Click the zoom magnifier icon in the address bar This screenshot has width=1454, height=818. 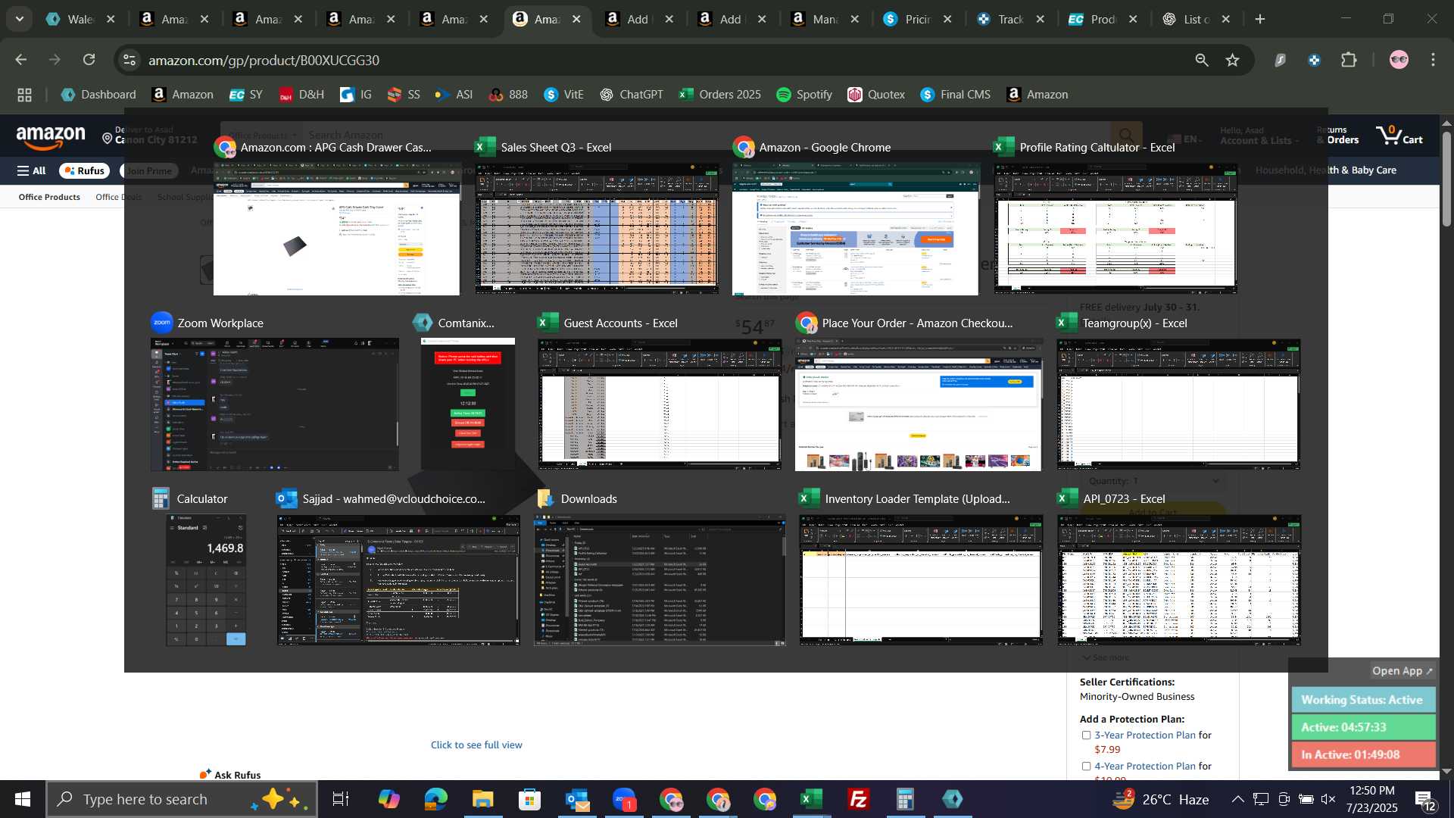(1202, 60)
